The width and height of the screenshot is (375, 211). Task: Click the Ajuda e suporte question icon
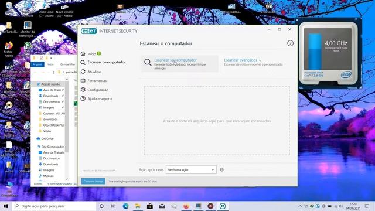click(x=83, y=98)
